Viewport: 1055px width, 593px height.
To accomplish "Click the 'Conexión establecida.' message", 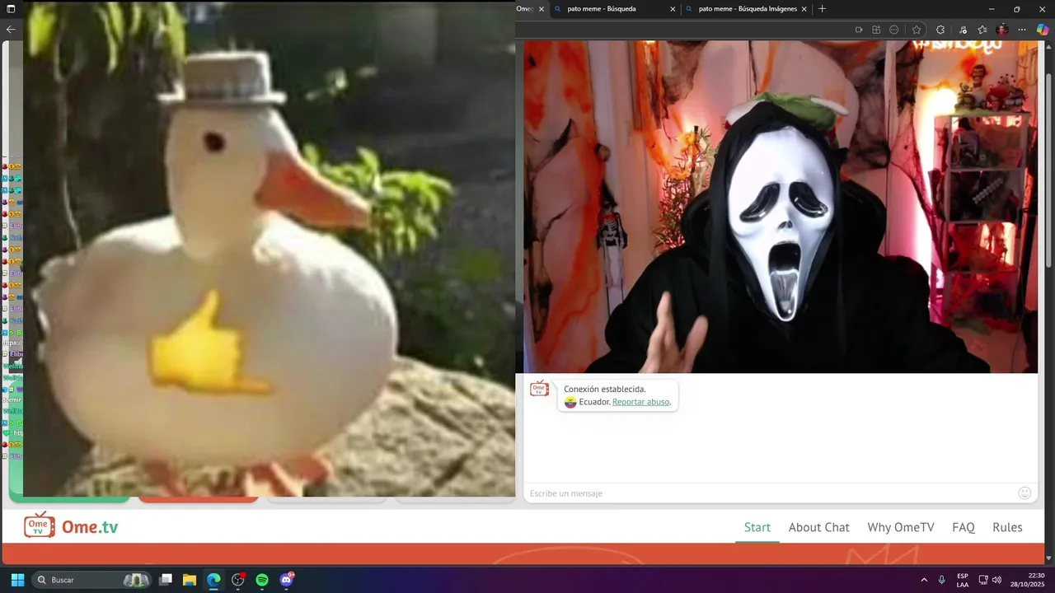I will pos(604,389).
